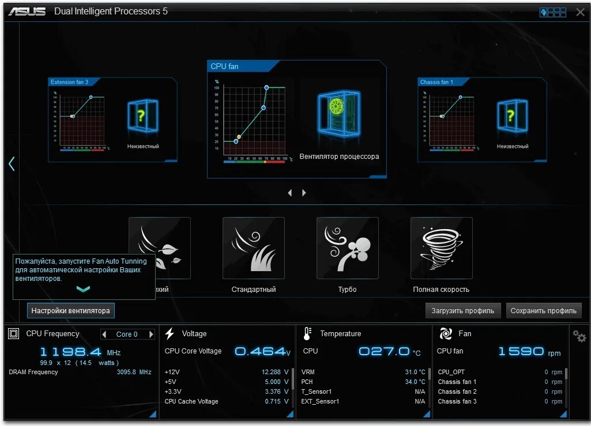Open Настройки вентилятора settings
591x426 pixels.
pos(71,311)
